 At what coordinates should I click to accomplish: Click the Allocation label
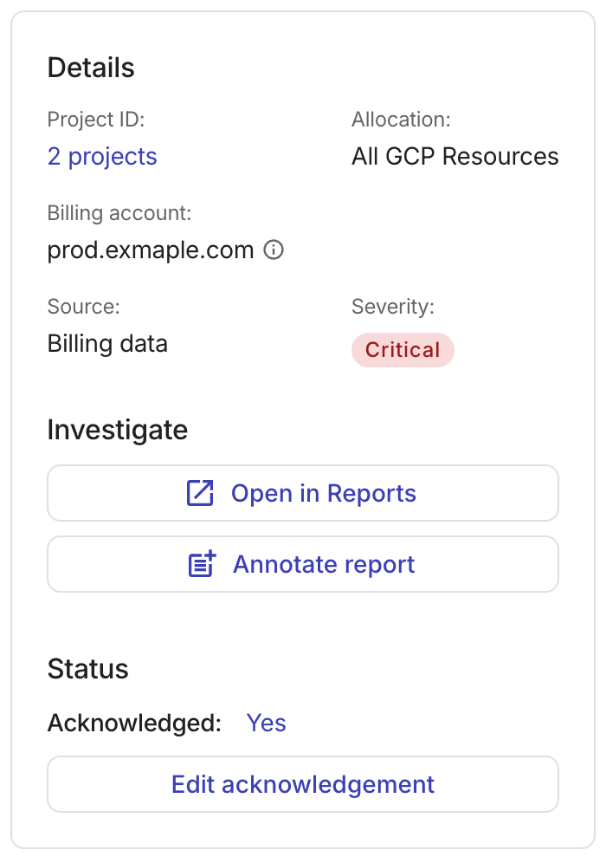click(x=401, y=120)
